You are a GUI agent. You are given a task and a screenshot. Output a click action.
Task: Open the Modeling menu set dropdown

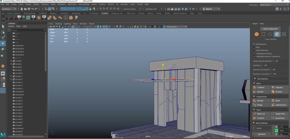click(x=9, y=9)
